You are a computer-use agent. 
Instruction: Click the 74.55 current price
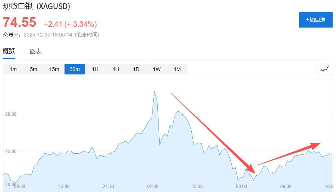click(20, 23)
